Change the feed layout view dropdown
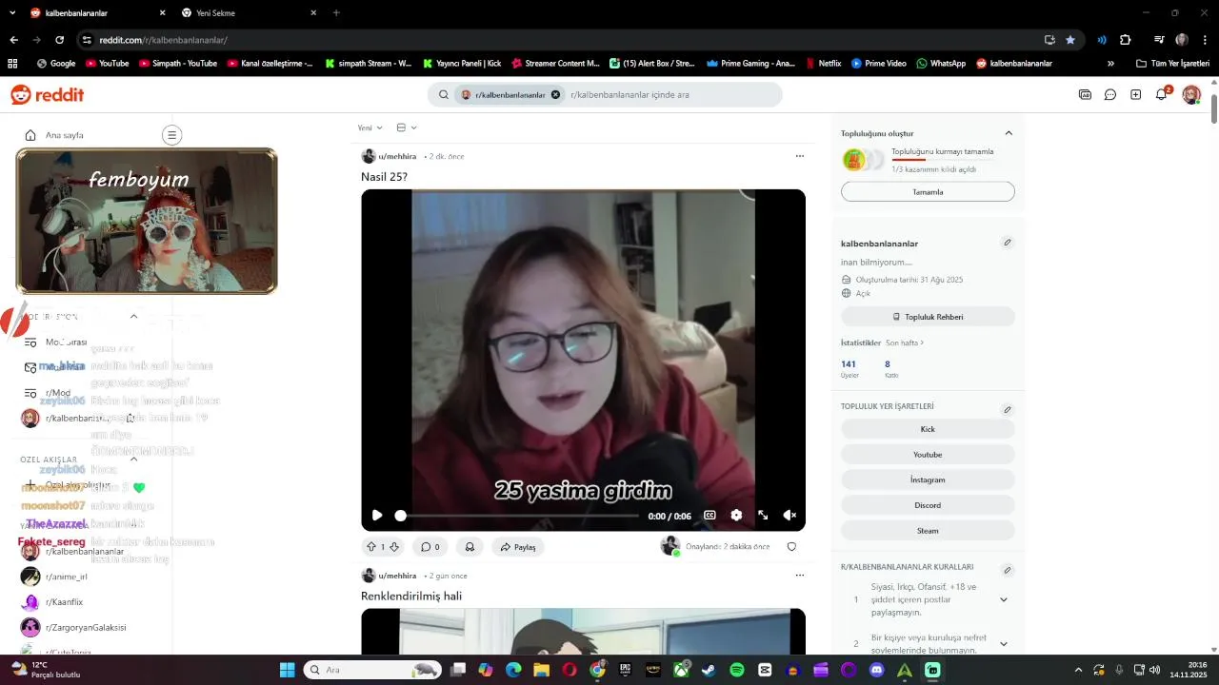This screenshot has width=1219, height=685. [x=407, y=127]
